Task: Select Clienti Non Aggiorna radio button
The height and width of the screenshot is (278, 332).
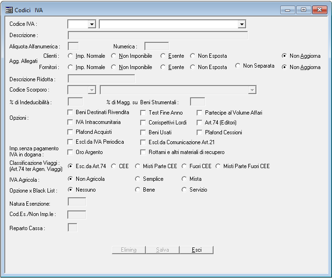Action: tap(284, 56)
